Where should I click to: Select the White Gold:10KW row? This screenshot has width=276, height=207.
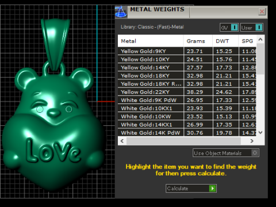pos(187,116)
